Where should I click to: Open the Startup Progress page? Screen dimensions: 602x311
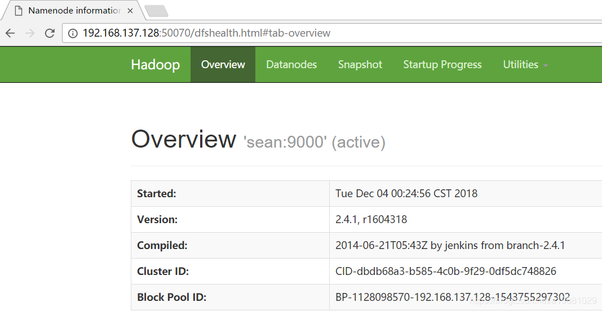coord(442,64)
